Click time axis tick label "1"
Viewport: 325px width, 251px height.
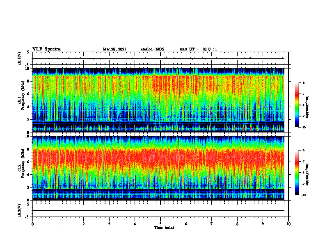tap(58, 224)
